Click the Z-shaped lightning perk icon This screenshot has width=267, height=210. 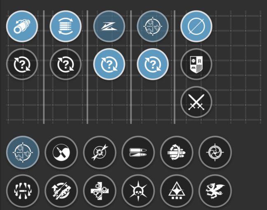coord(109,26)
